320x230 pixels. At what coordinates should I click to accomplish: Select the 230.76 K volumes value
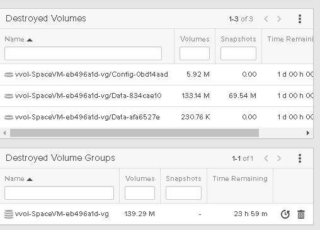point(195,117)
